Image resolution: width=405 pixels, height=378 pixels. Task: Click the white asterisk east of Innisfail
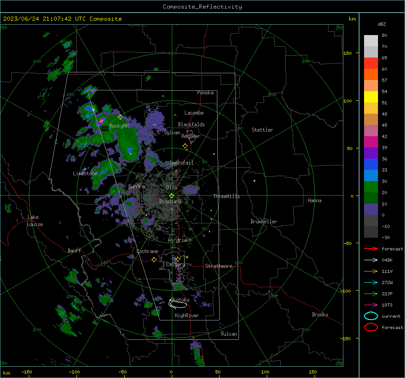(214, 154)
